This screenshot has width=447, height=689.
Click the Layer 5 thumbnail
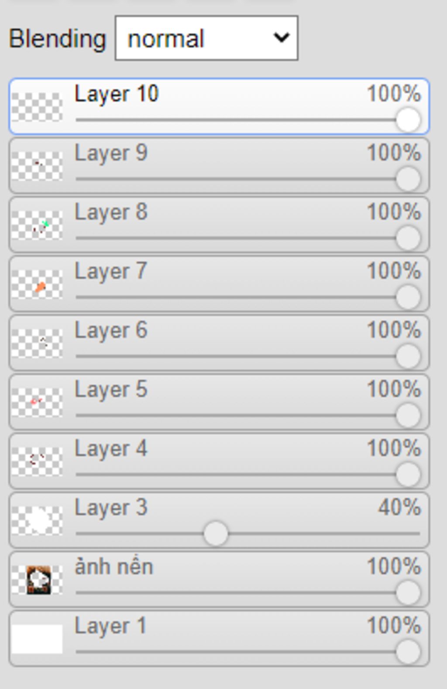click(37, 402)
